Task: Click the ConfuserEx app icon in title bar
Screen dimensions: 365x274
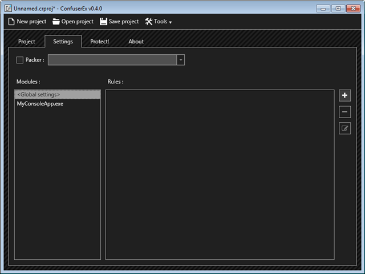Action: 8,9
